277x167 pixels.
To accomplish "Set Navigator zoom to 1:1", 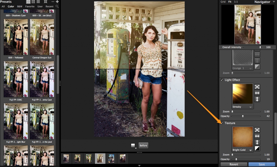I will coord(236,2).
